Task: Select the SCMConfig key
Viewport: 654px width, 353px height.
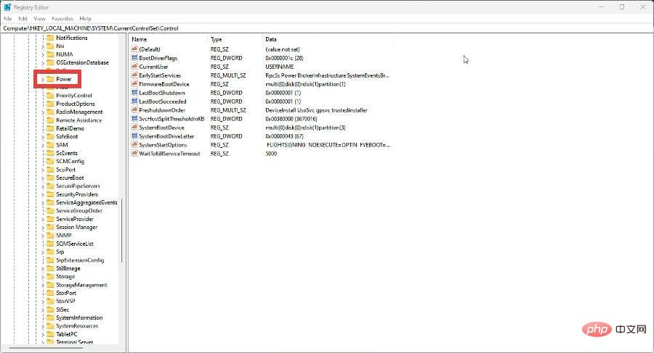Action: [70, 162]
